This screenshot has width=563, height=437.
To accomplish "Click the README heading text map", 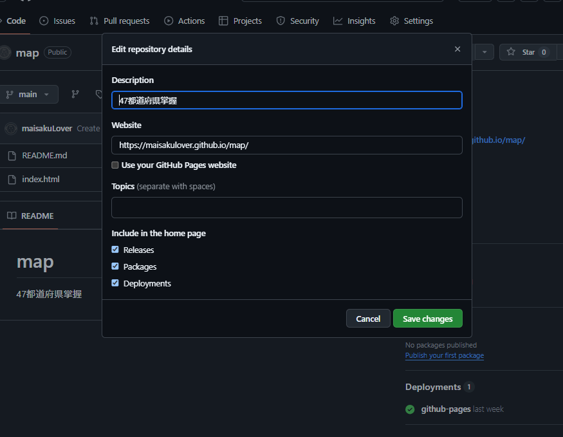I will point(35,262).
